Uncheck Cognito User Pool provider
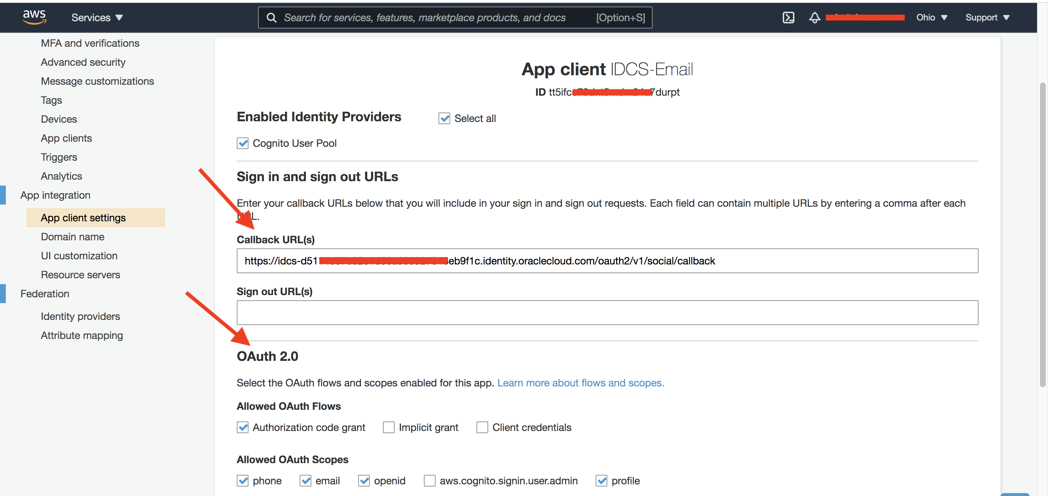The width and height of the screenshot is (1048, 496). (x=243, y=143)
